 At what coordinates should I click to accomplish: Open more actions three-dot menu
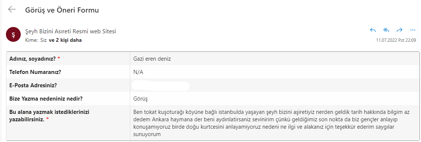pos(413,30)
